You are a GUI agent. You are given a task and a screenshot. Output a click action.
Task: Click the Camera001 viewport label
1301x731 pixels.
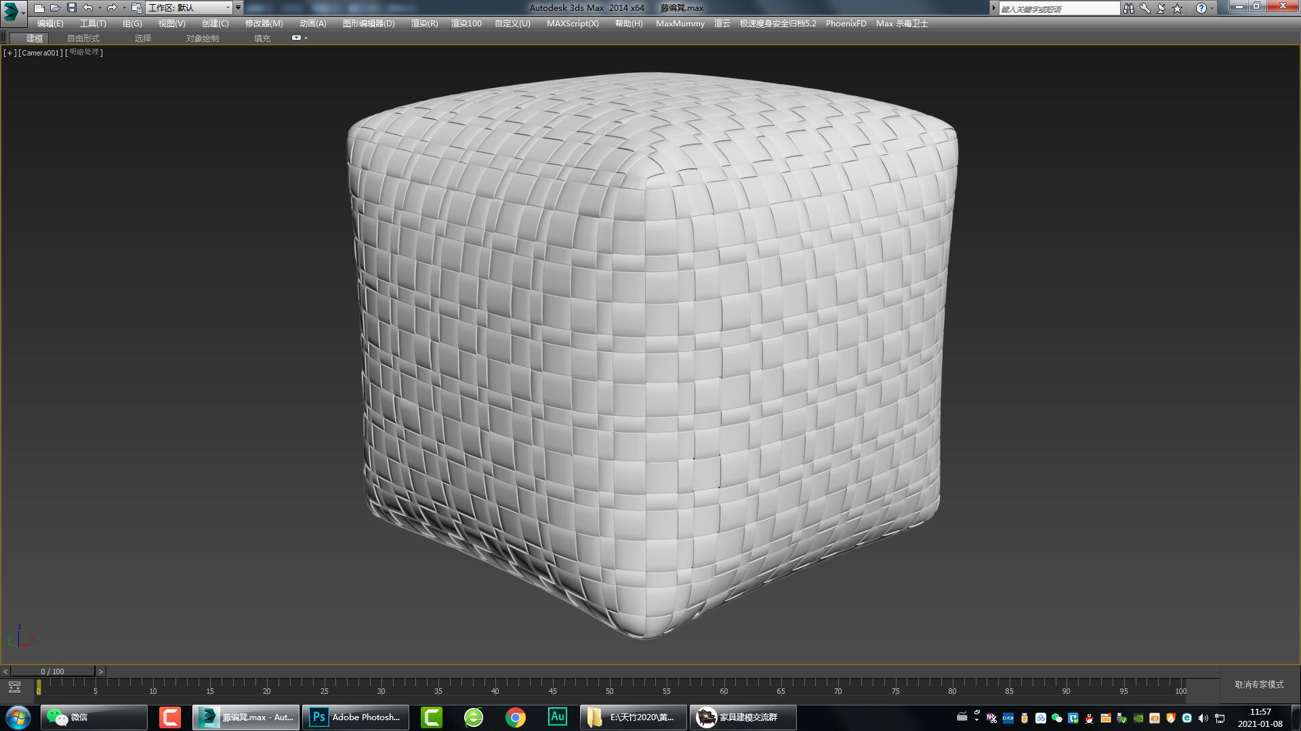click(41, 53)
